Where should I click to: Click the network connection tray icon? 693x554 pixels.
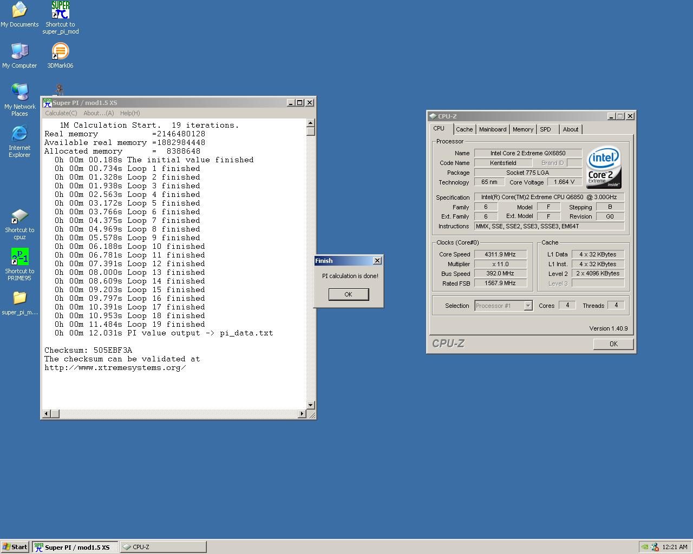click(x=655, y=547)
